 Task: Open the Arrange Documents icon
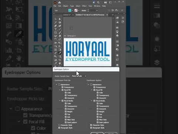(105, 2)
